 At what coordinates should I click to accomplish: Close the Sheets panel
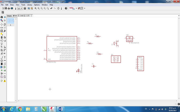click(16, 16)
